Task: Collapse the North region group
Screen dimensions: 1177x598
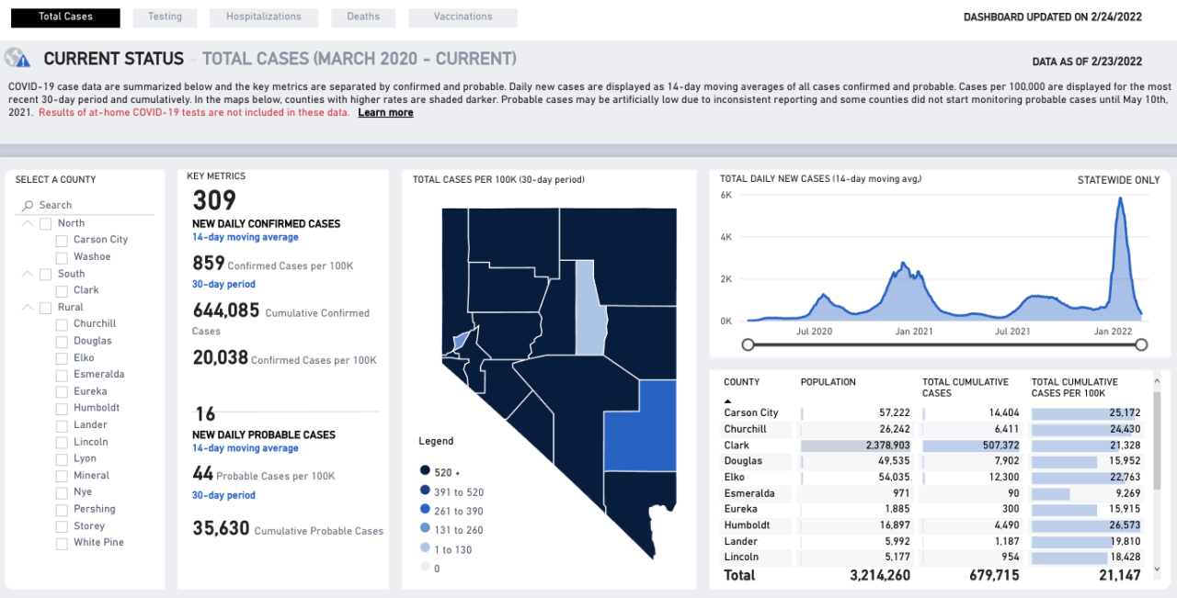Action: tap(27, 223)
